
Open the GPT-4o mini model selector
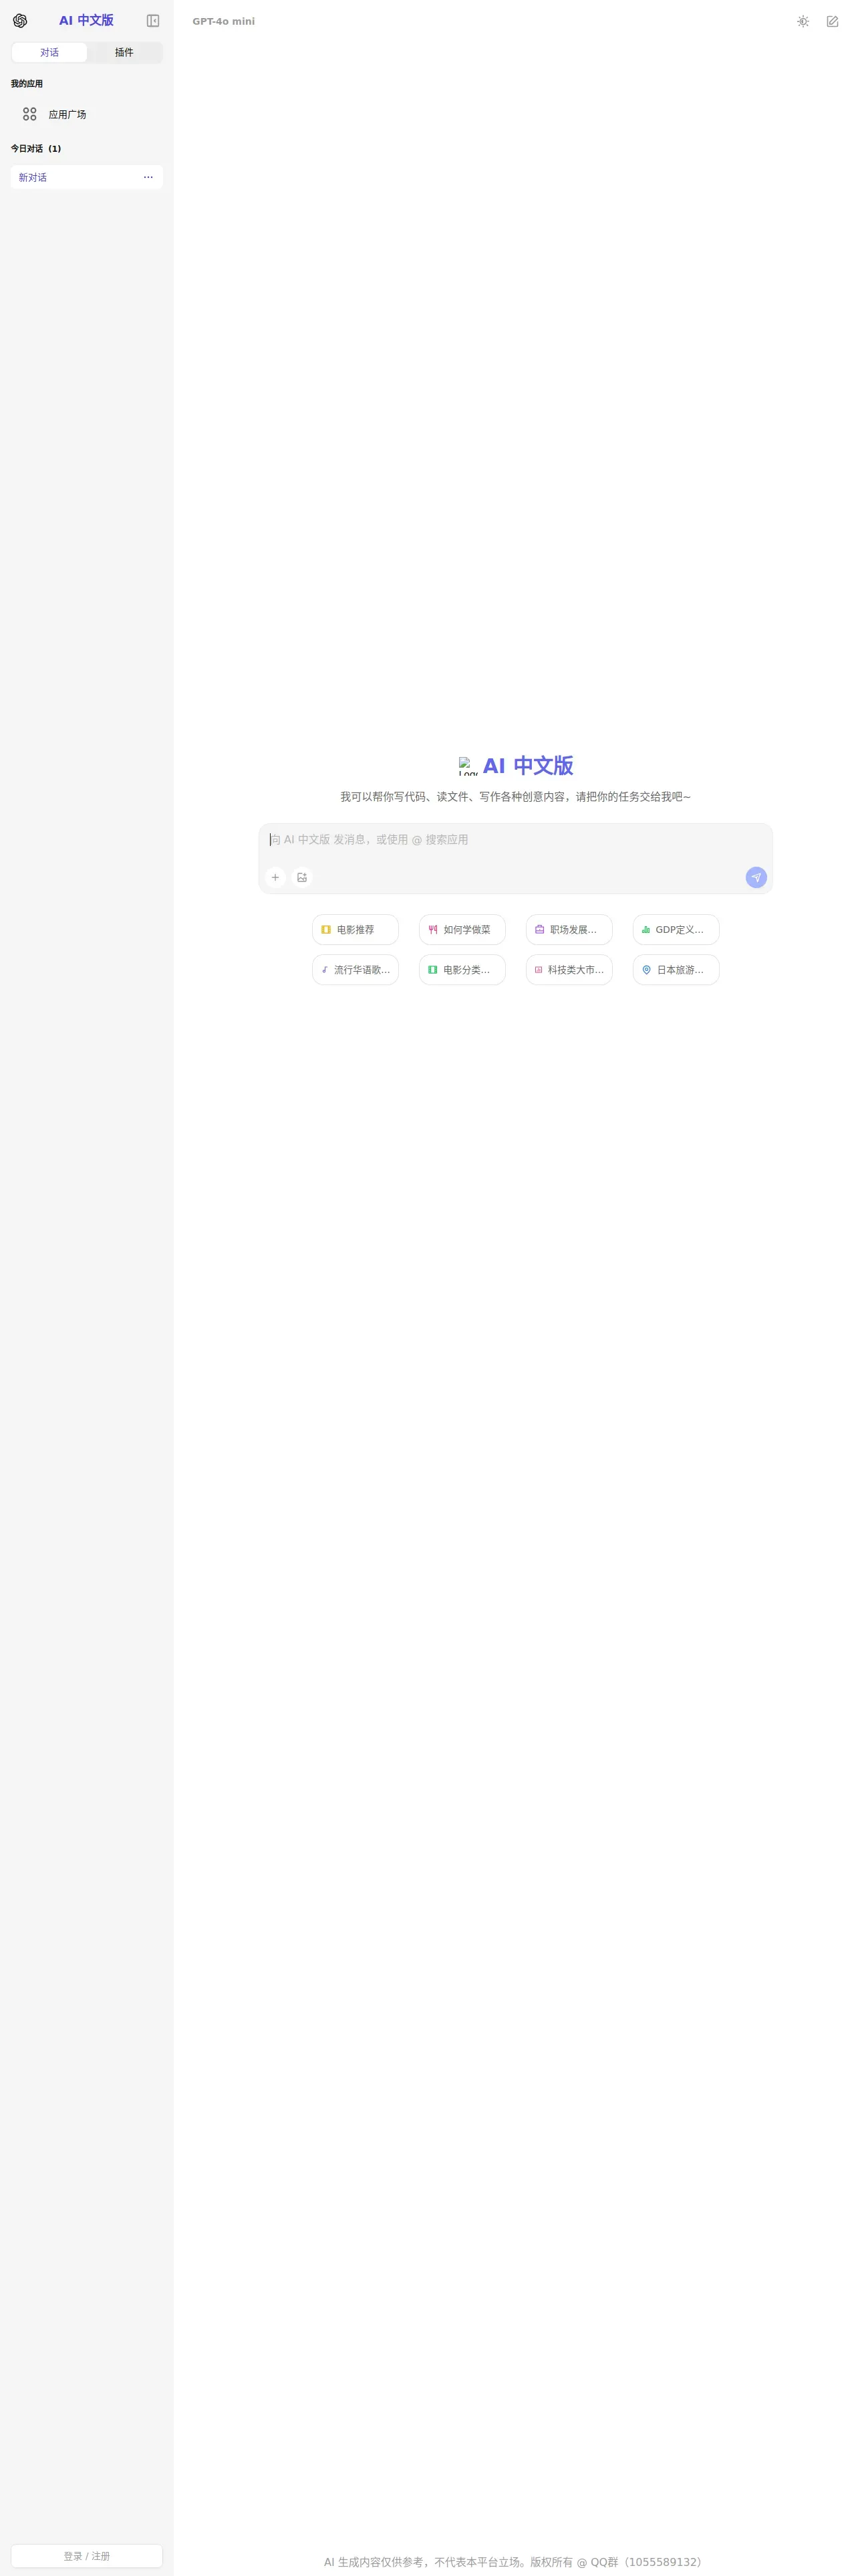point(224,21)
